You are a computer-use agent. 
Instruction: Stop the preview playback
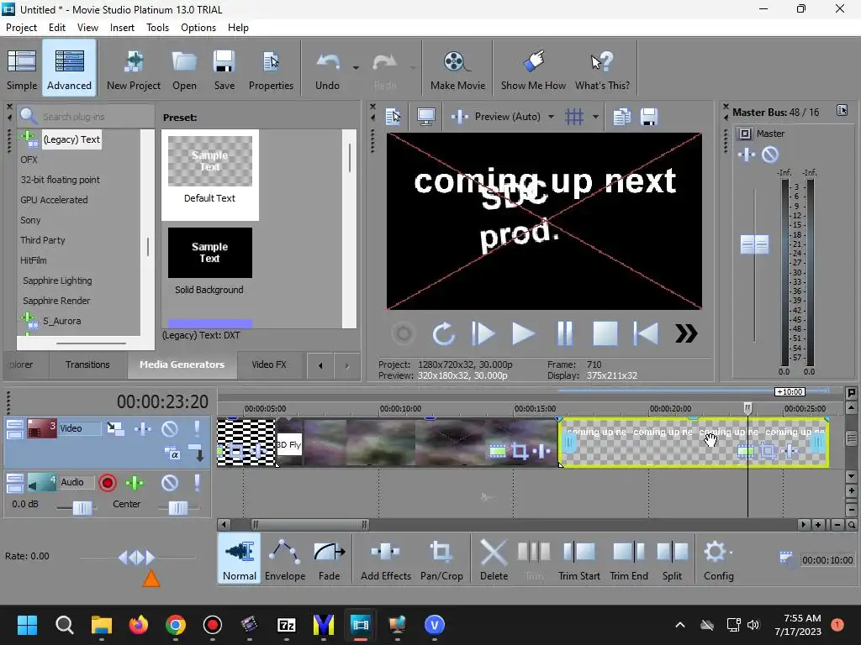[605, 333]
